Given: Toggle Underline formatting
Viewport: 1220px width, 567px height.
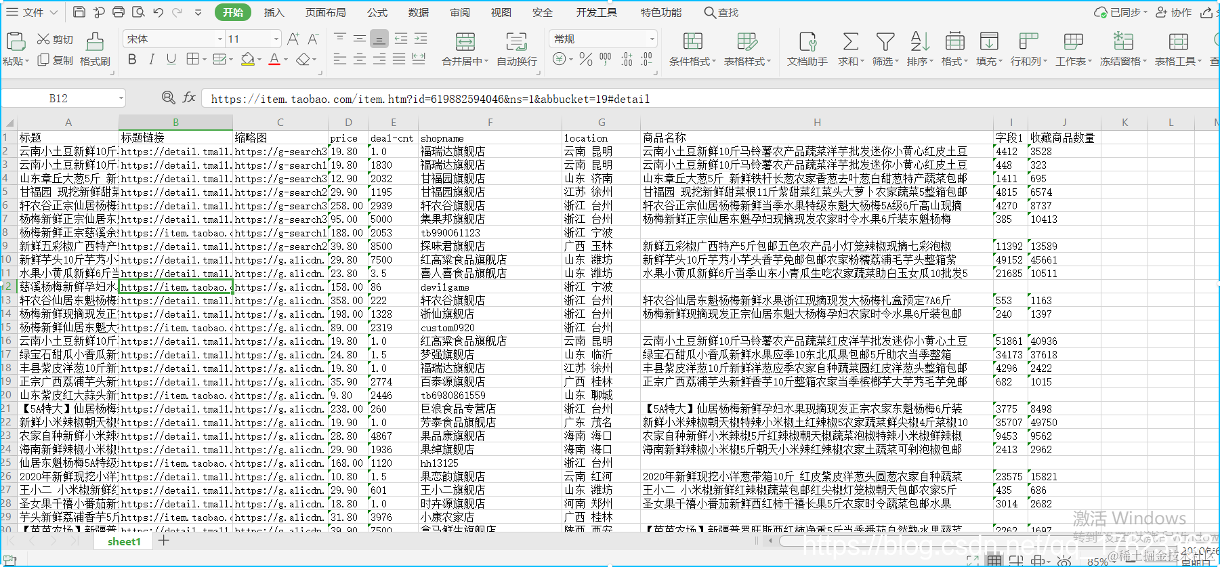Looking at the screenshot, I should [x=171, y=60].
